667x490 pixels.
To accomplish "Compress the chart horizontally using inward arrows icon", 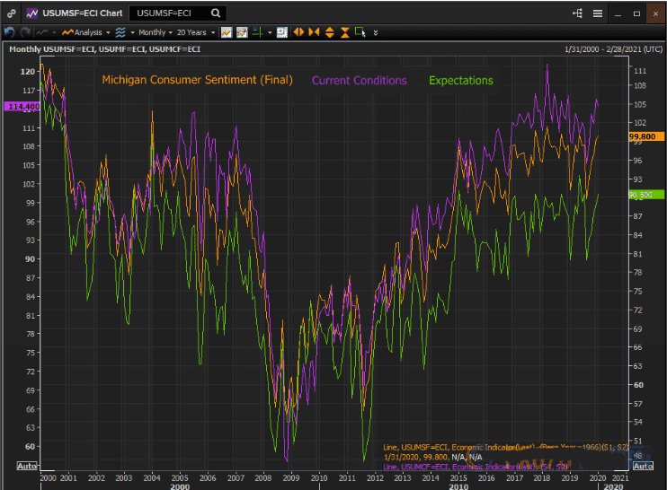I will click(x=314, y=31).
